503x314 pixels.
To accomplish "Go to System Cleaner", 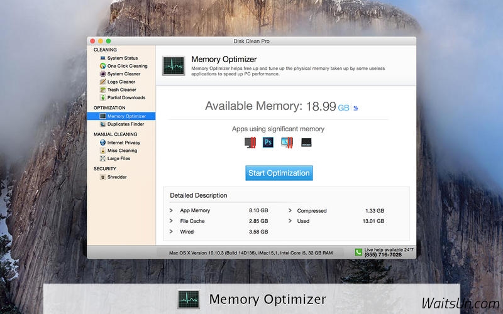I will tap(124, 74).
